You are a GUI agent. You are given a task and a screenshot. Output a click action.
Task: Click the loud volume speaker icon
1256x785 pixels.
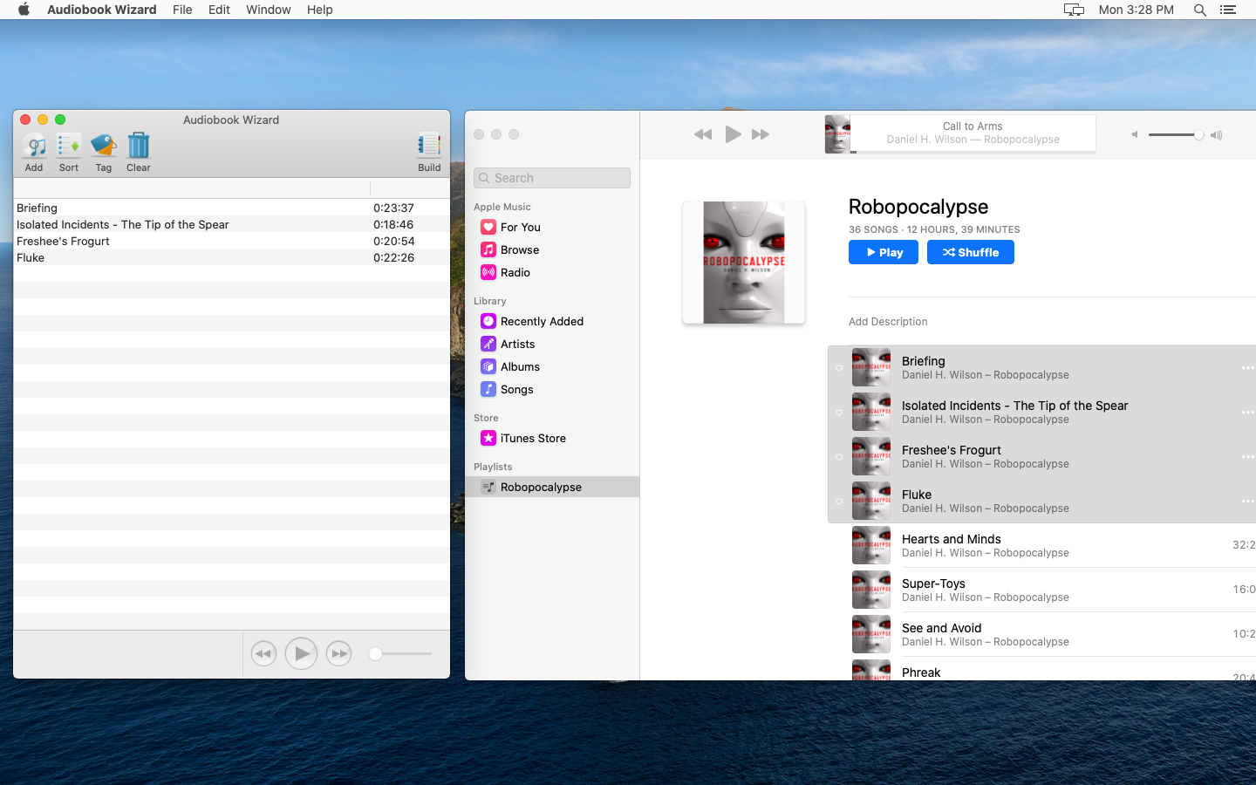[1217, 134]
